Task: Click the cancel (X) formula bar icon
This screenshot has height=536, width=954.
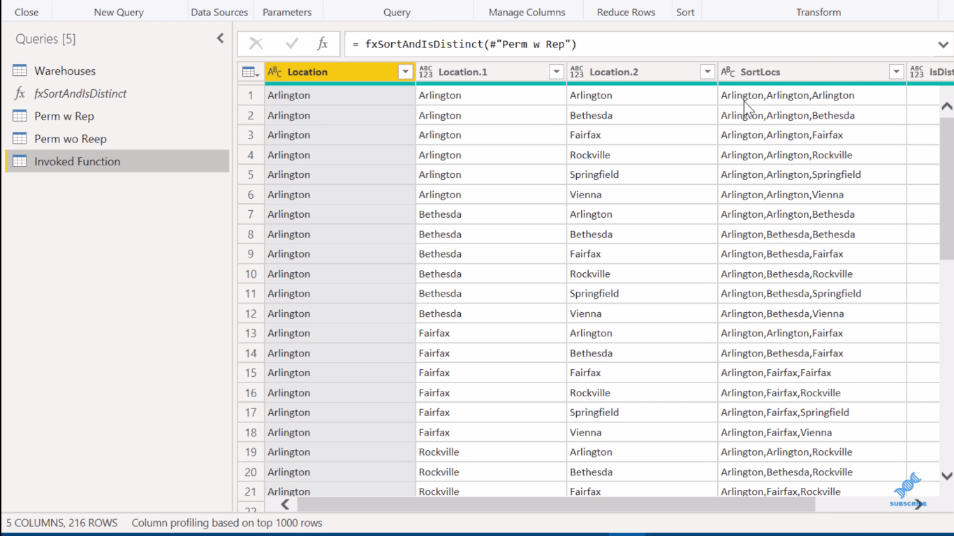Action: [x=256, y=44]
